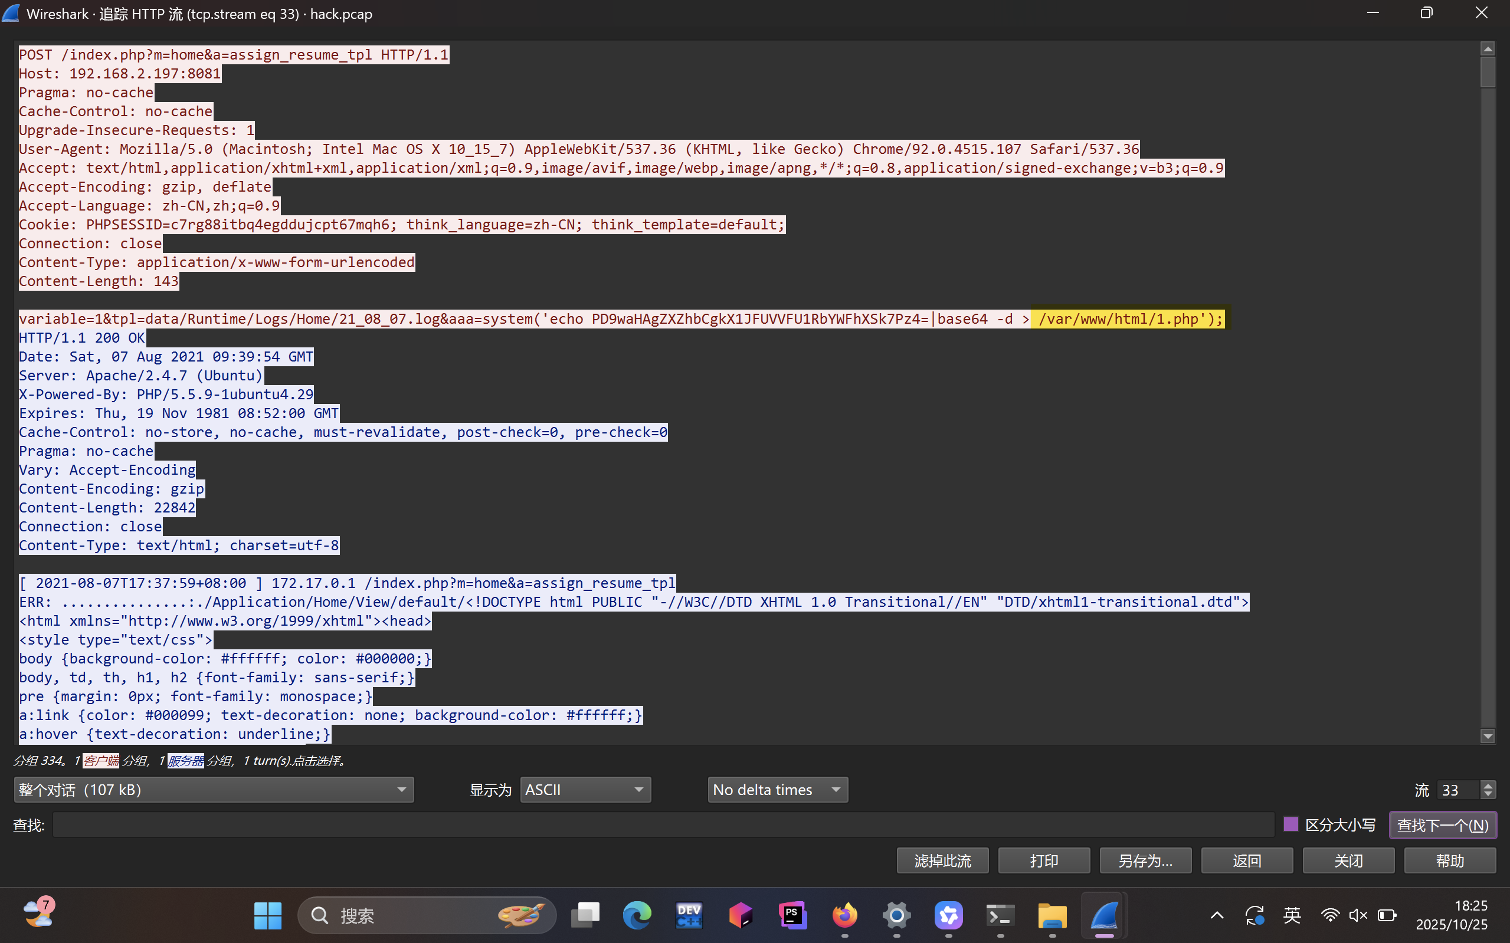The image size is (1510, 943).
Task: Click the Content-Encoding: gzip header line
Action: click(x=112, y=488)
